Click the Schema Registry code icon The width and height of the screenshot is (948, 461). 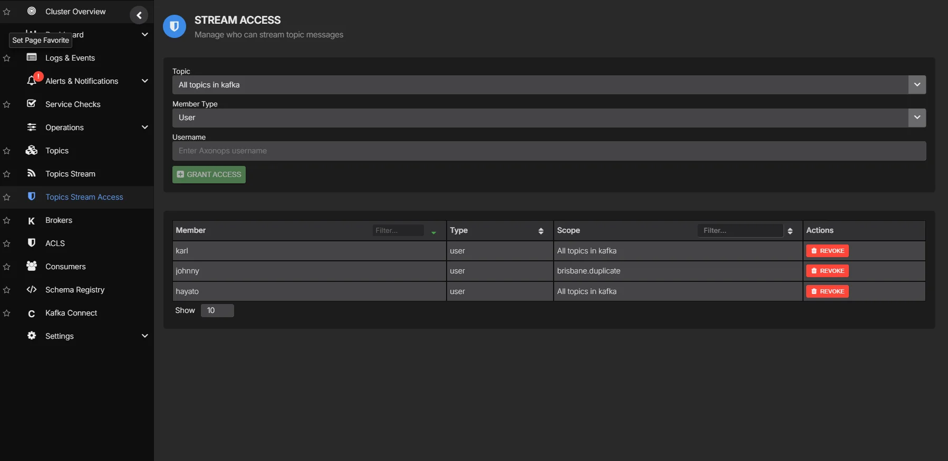32,290
